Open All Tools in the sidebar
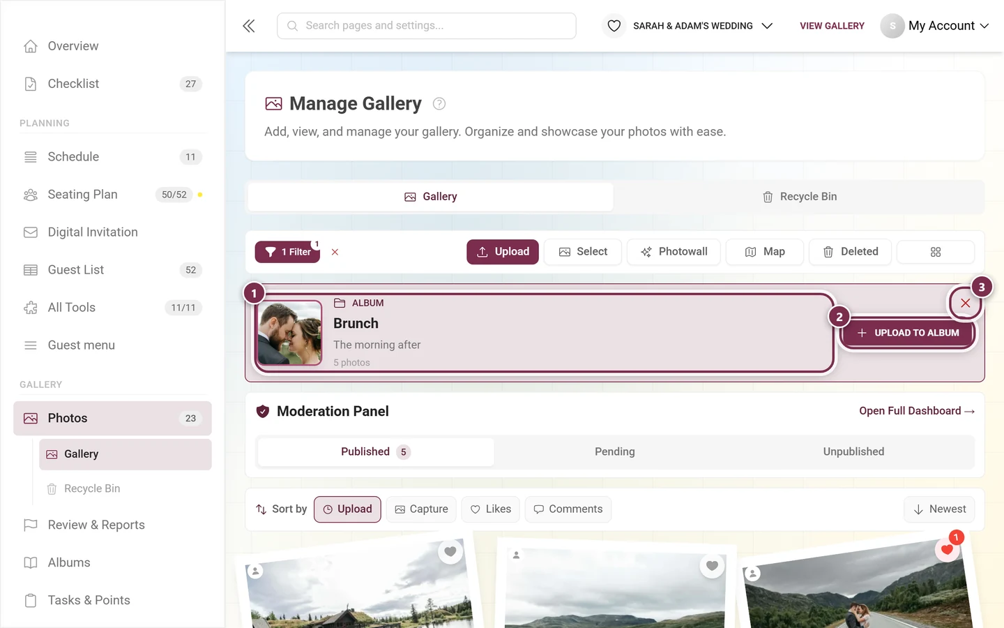Viewport: 1004px width, 628px height. point(112,308)
